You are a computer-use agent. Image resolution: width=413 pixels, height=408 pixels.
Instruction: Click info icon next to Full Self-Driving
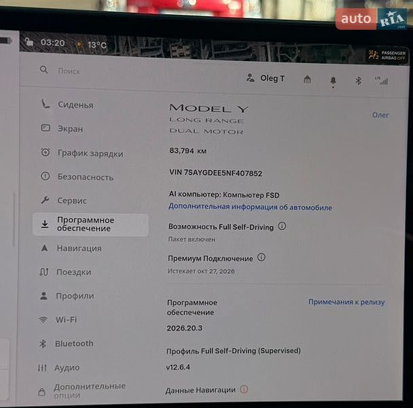pos(282,226)
